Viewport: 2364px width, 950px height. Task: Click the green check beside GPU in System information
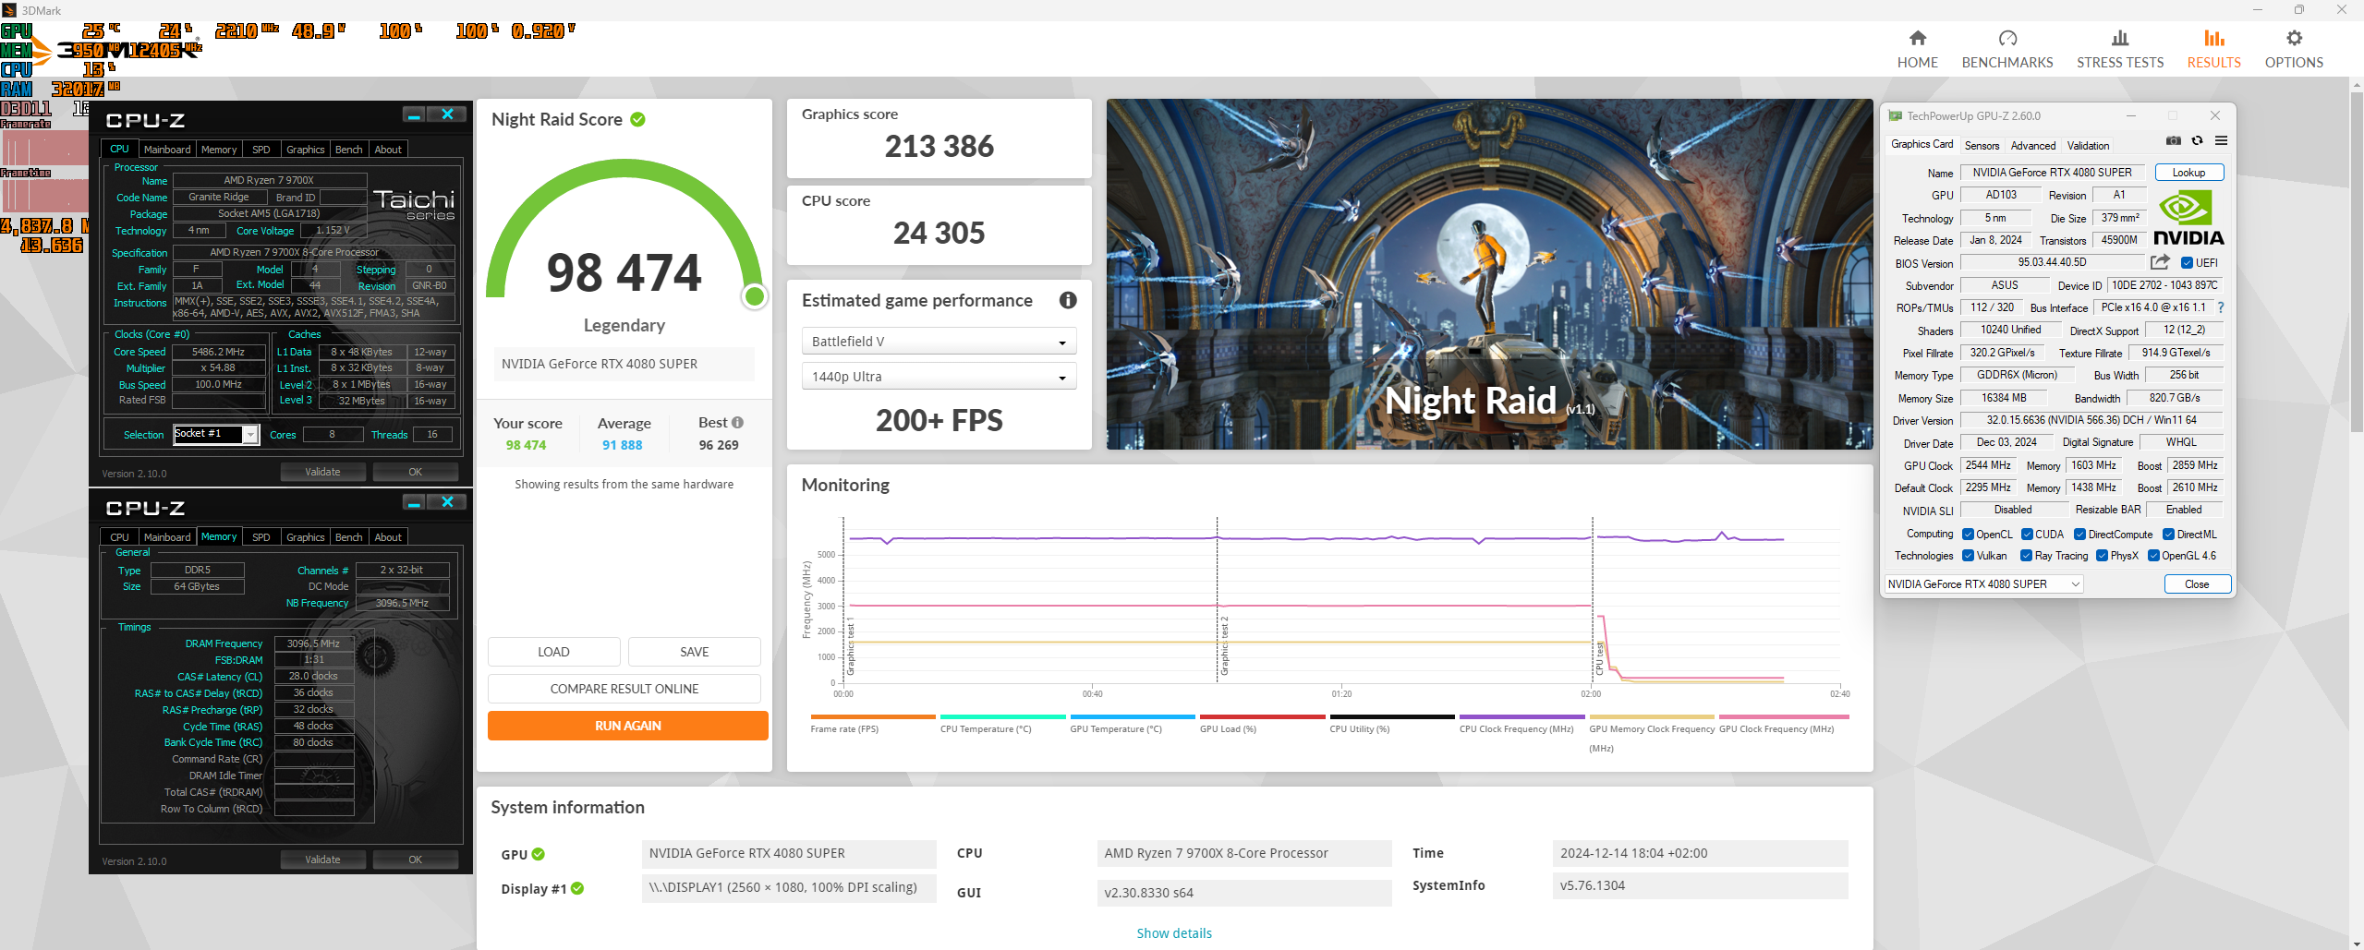click(539, 854)
